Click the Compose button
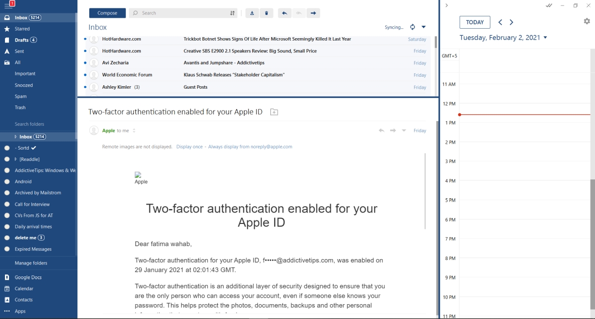Image resolution: width=595 pixels, height=319 pixels. [107, 13]
